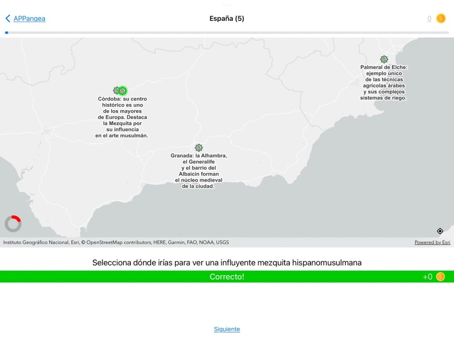Tap the circular countdown timer icon
Image resolution: width=454 pixels, height=340 pixels.
[x=13, y=224]
